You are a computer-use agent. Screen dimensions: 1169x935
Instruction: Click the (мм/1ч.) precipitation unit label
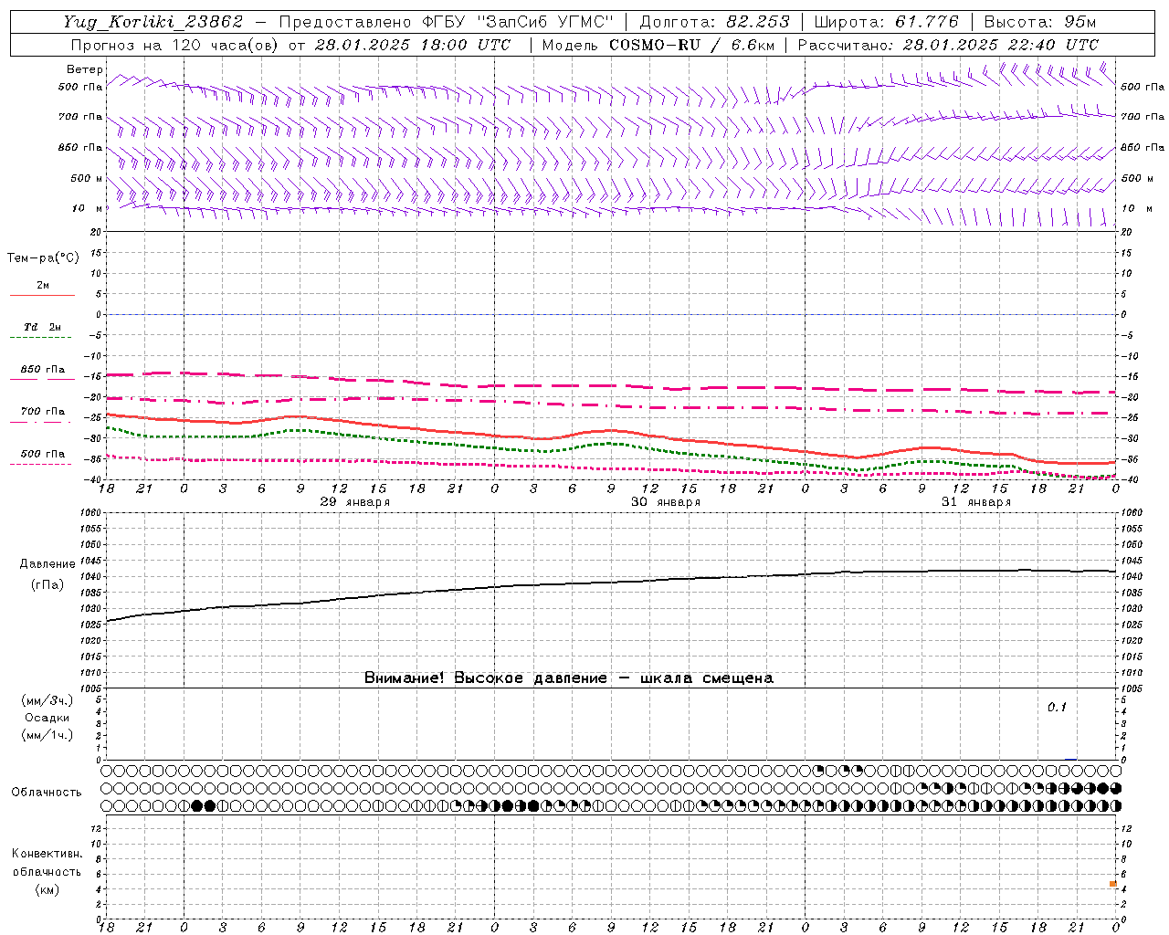47,735
